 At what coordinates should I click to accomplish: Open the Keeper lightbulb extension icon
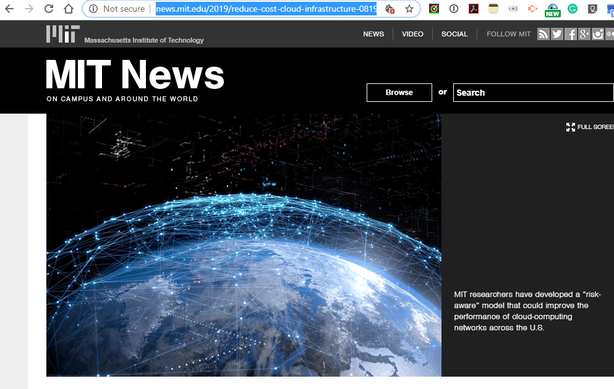coord(592,9)
